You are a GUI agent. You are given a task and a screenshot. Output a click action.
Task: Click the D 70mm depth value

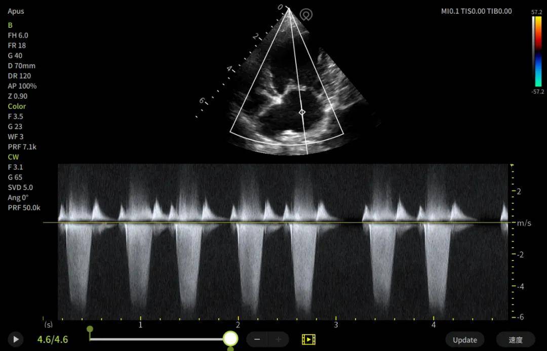coord(22,66)
